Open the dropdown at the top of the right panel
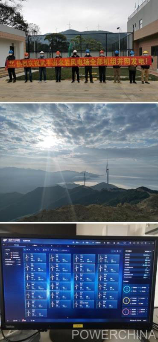Image resolution: width=158 pixels, height=342 pixels. point(148,251)
